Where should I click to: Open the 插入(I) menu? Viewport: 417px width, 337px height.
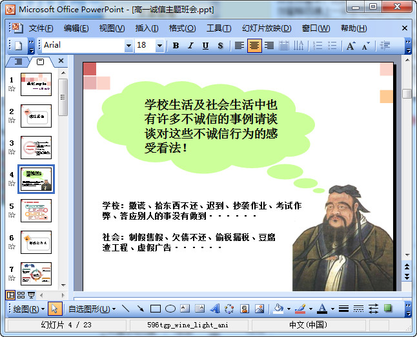pyautogui.click(x=147, y=28)
